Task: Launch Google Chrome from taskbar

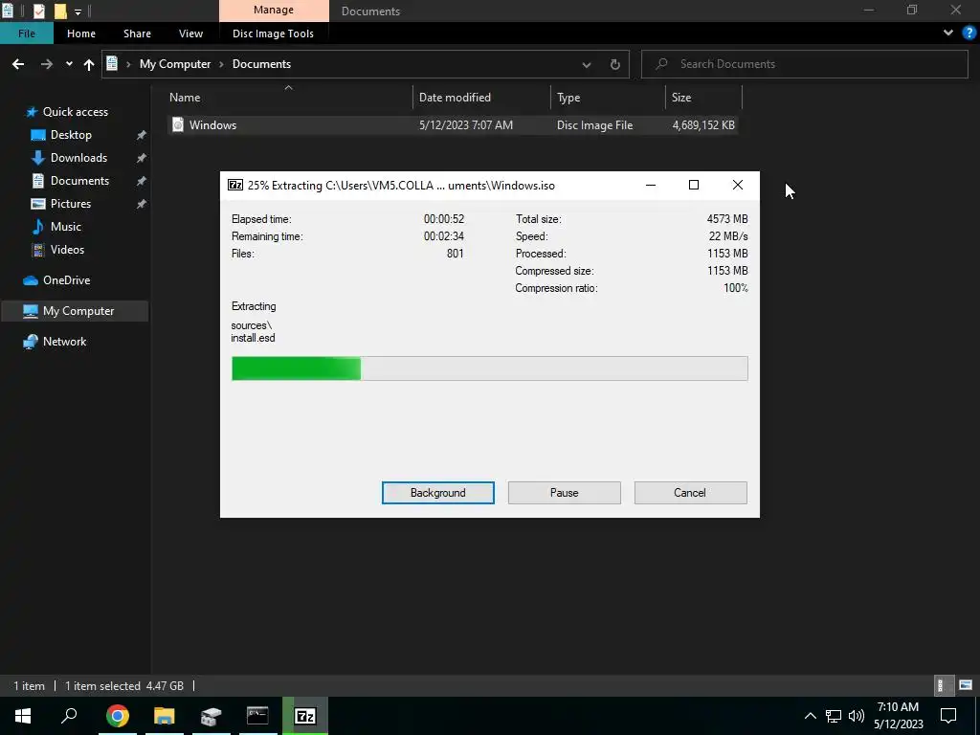Action: [x=118, y=716]
